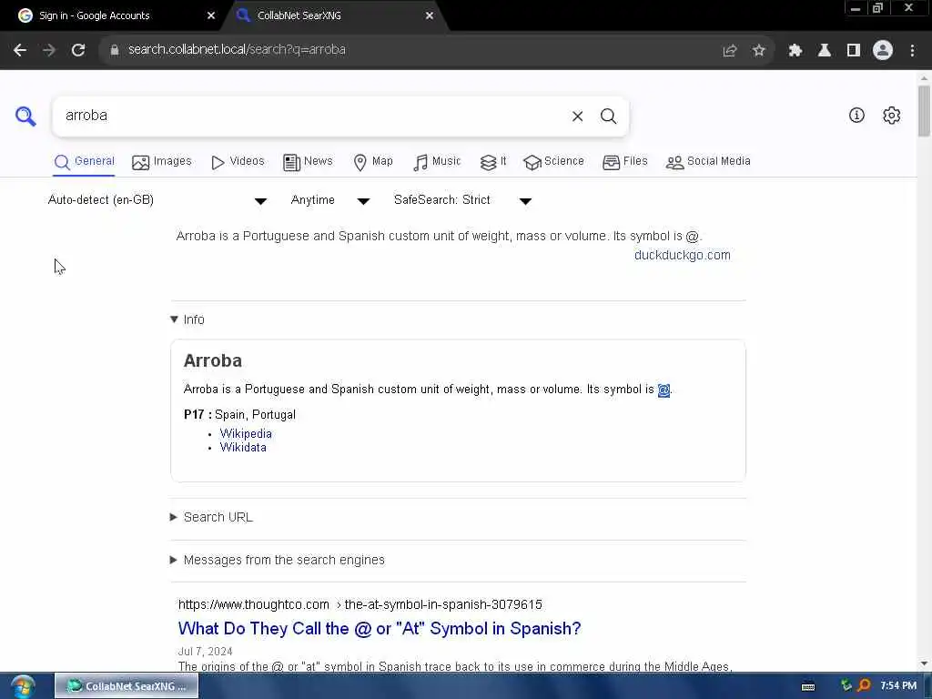Switch to the It category
Image resolution: width=932 pixels, height=699 pixels.
point(493,162)
